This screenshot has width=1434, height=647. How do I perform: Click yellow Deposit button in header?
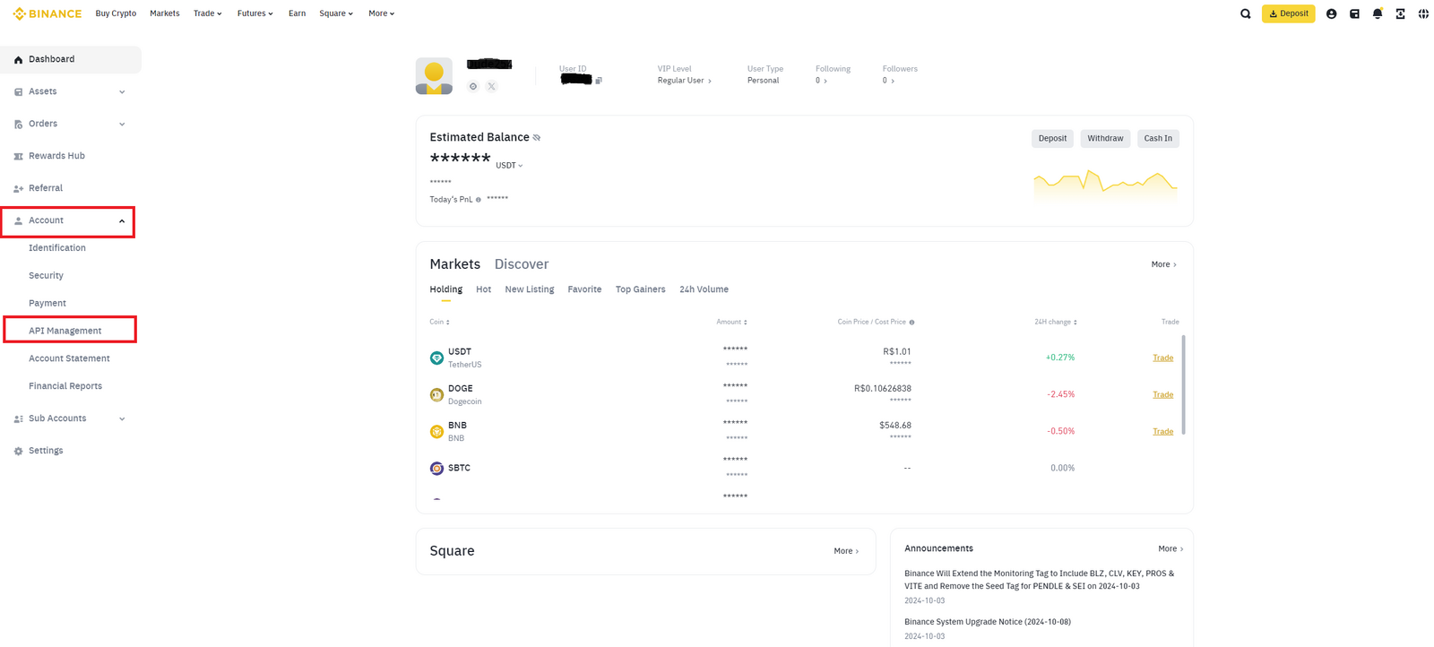click(x=1289, y=13)
